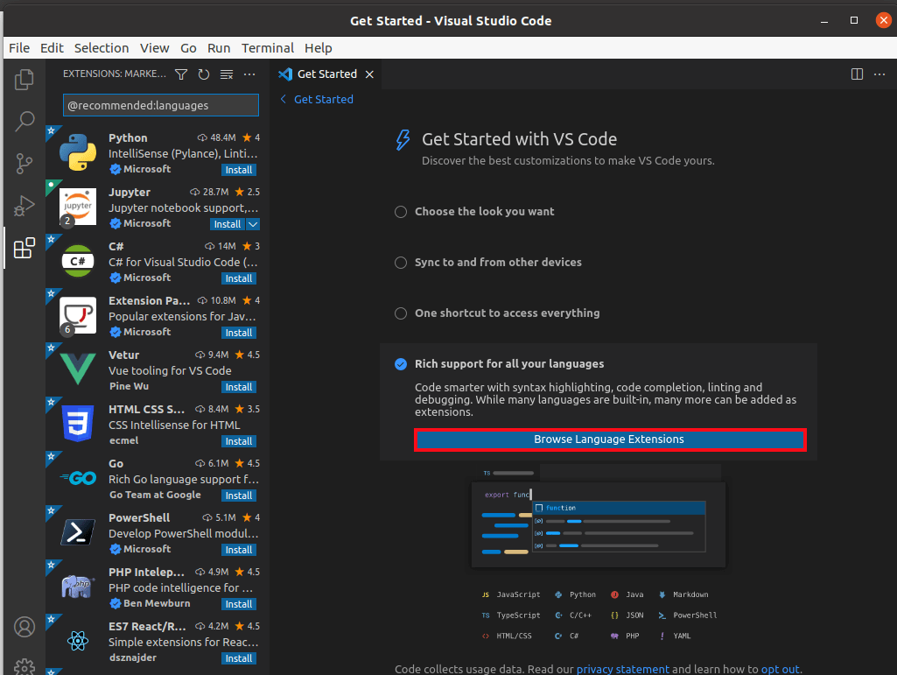The height and width of the screenshot is (675, 897).
Task: Open the Jupyter Install dropdown arrow
Action: (253, 224)
